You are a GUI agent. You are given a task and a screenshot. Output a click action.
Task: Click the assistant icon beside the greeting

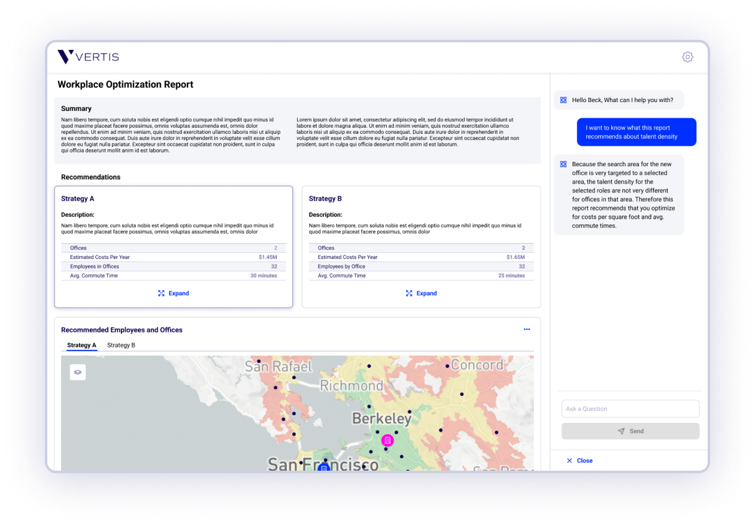563,100
